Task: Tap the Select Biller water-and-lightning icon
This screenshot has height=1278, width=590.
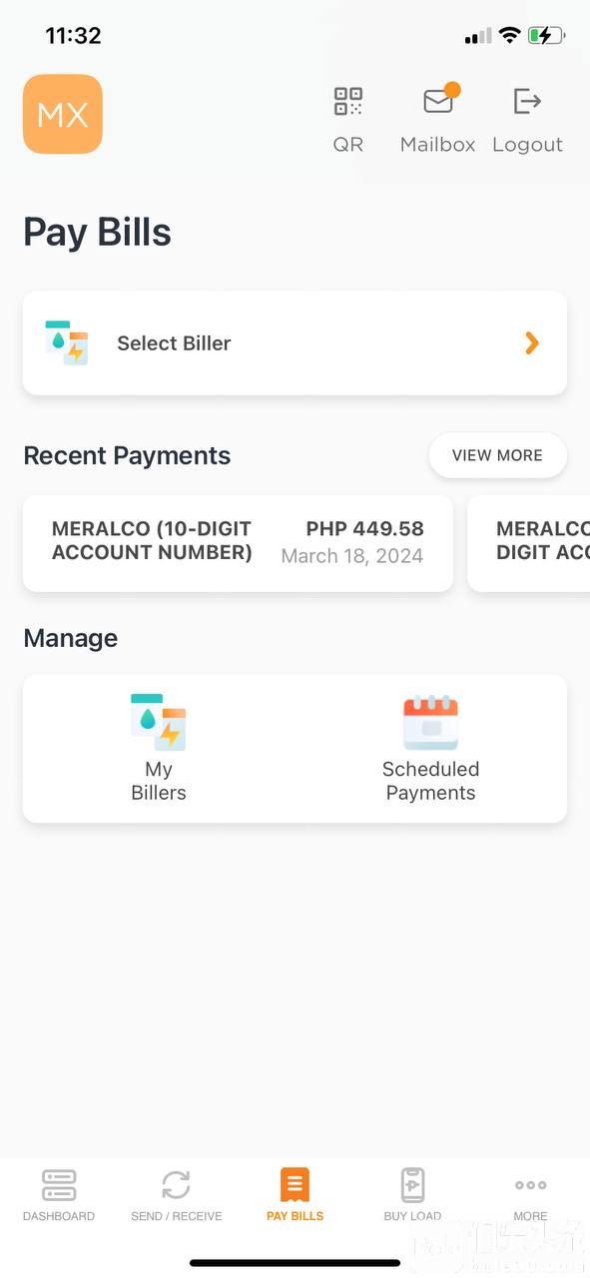Action: 67,342
